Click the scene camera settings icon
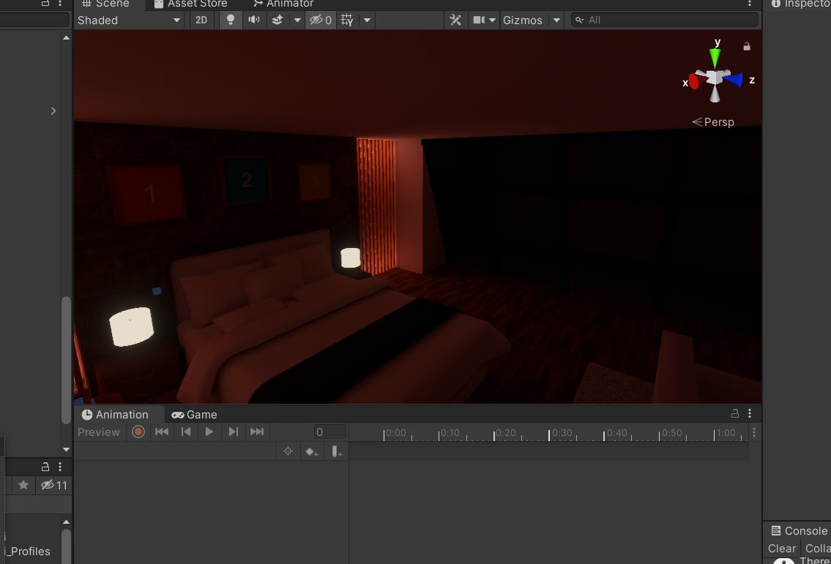The height and width of the screenshot is (564, 831). pos(479,20)
